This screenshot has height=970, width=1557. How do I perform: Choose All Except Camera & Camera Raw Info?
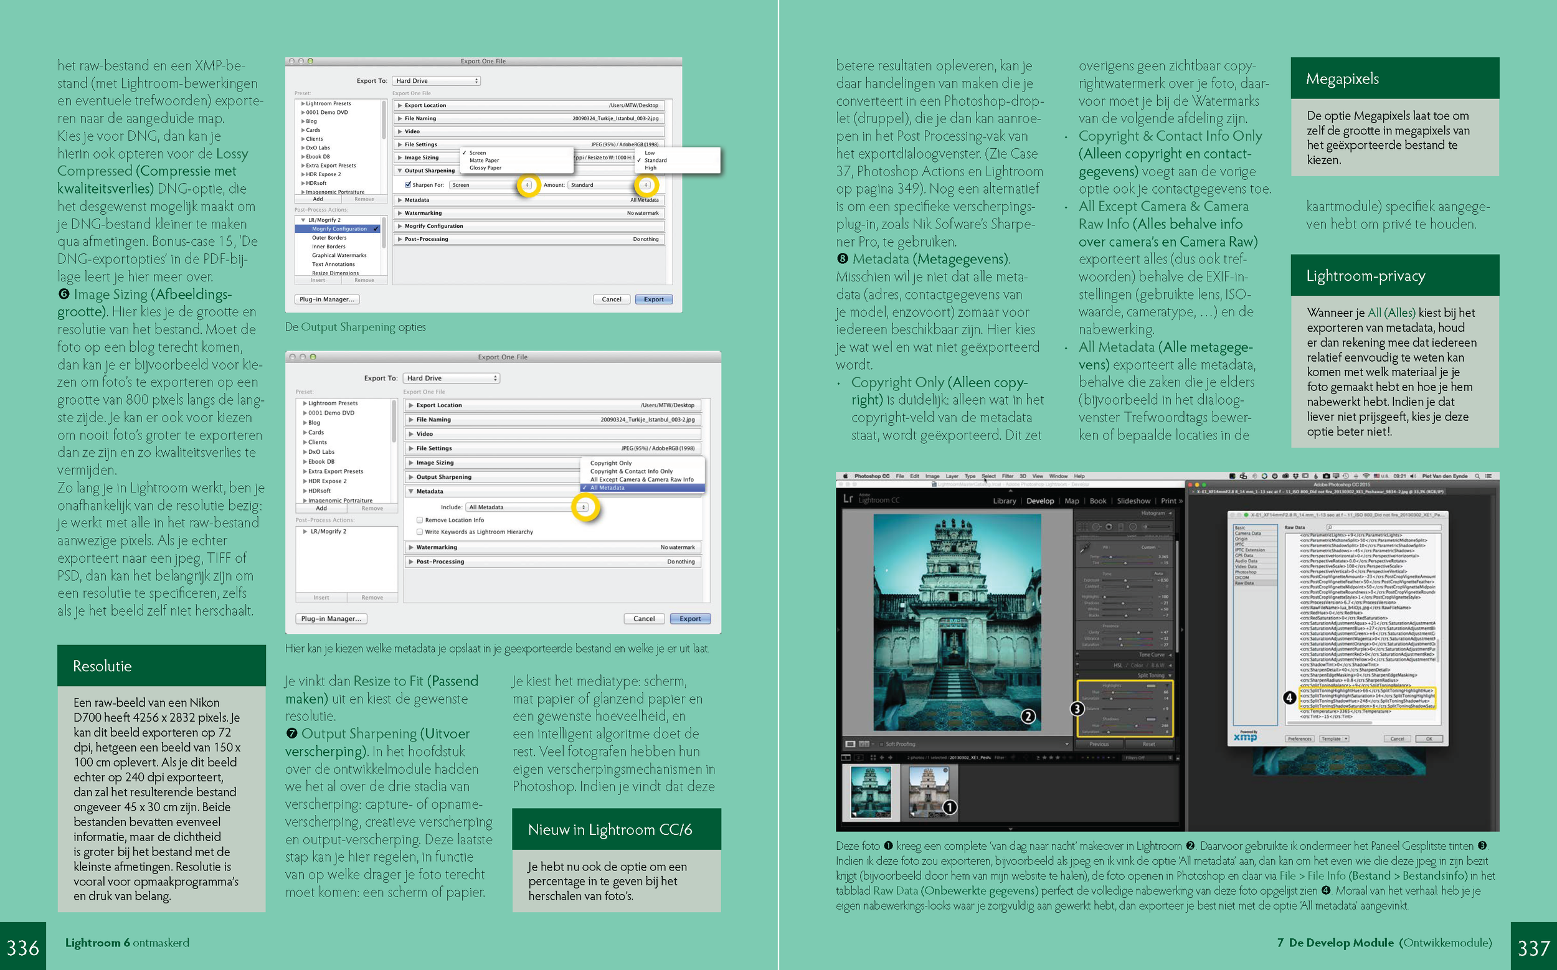pos(642,480)
